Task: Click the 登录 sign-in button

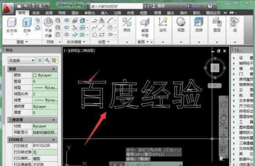Action: (159, 6)
